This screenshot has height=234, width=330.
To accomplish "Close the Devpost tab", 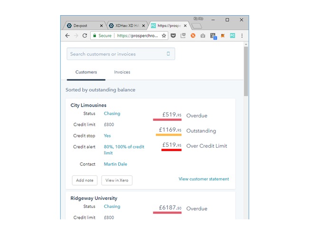I will 101,26.
